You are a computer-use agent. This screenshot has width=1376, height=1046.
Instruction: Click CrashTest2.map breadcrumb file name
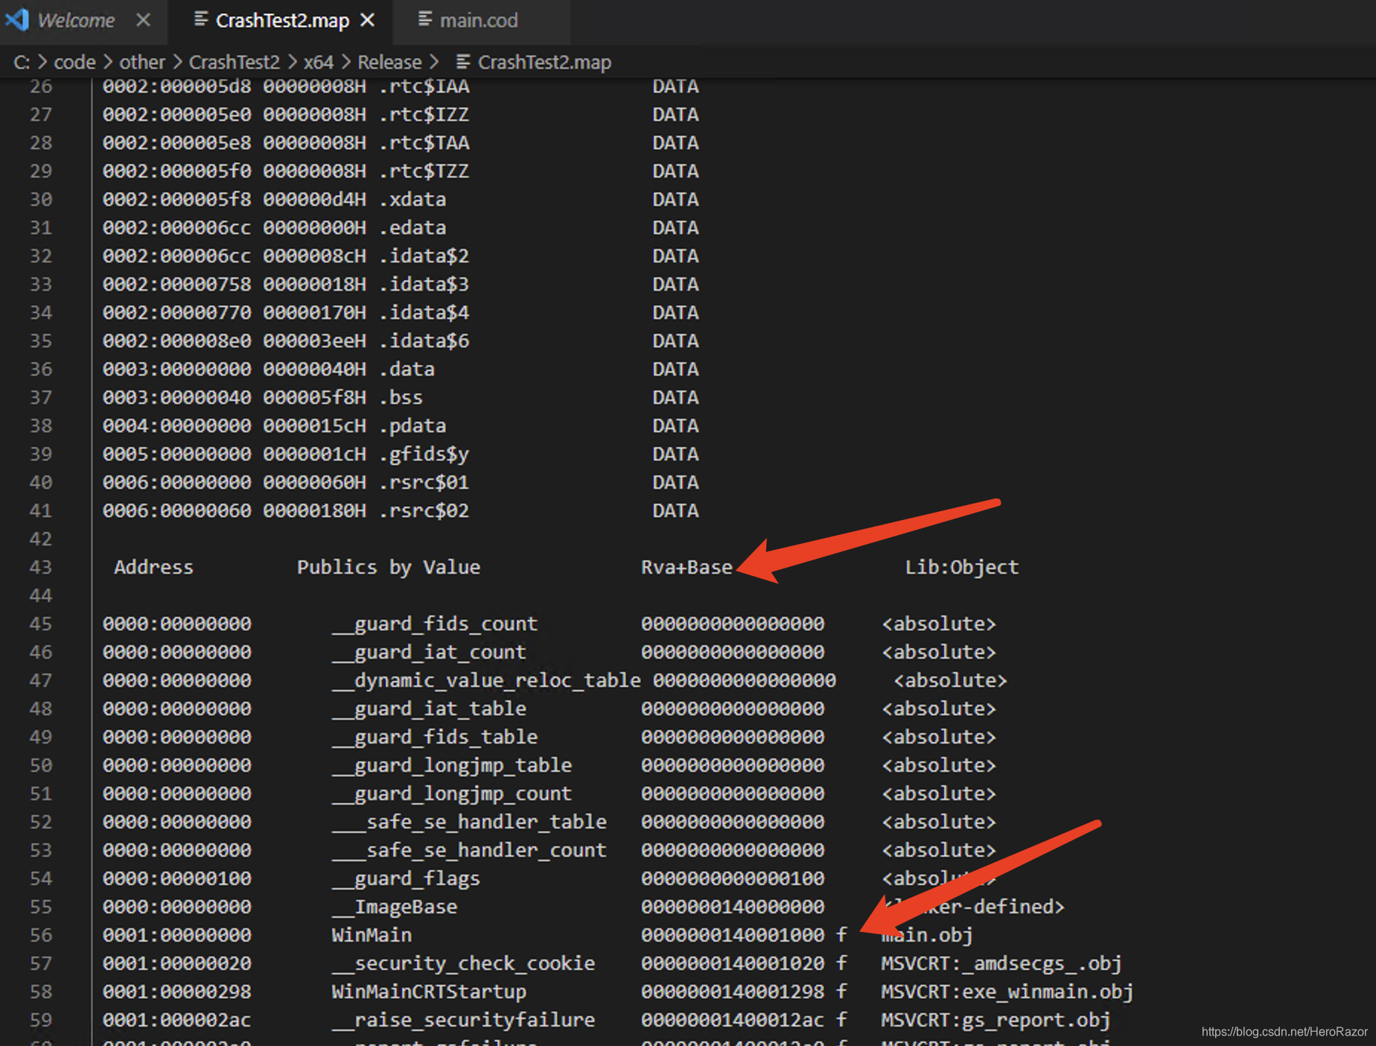544,62
